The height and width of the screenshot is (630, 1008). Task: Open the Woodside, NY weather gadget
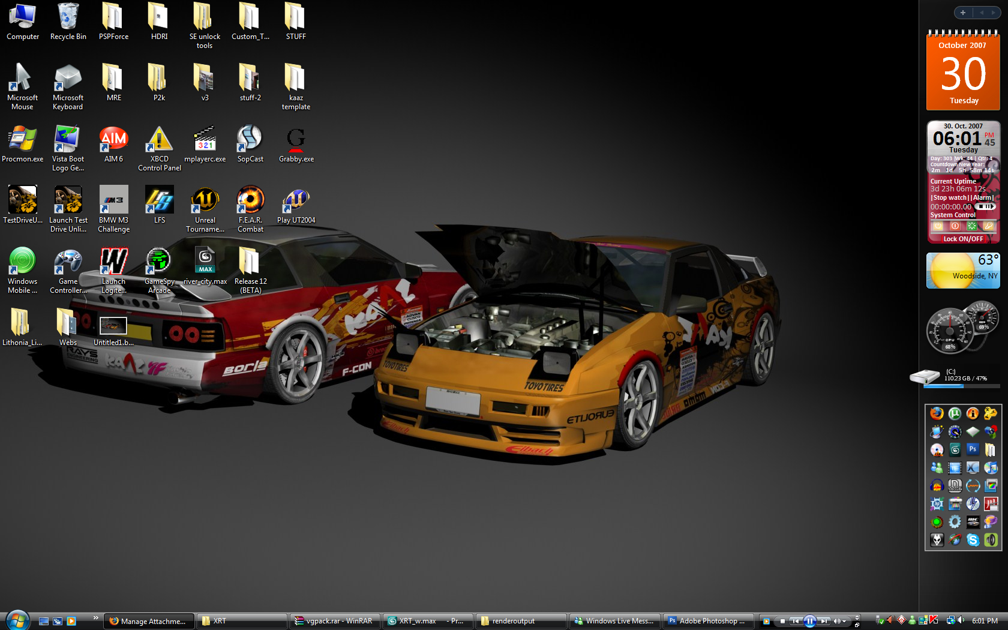tap(963, 271)
